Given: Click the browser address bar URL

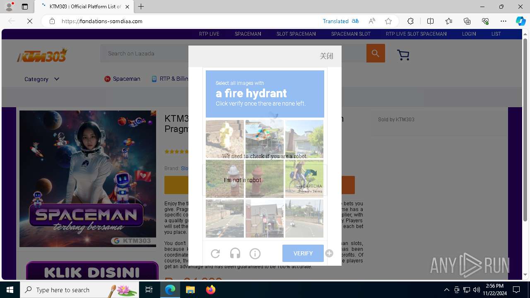Looking at the screenshot, I should (102, 21).
